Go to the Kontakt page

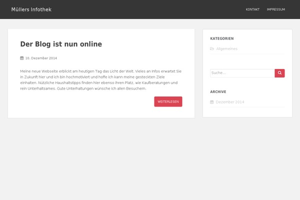tap(252, 9)
